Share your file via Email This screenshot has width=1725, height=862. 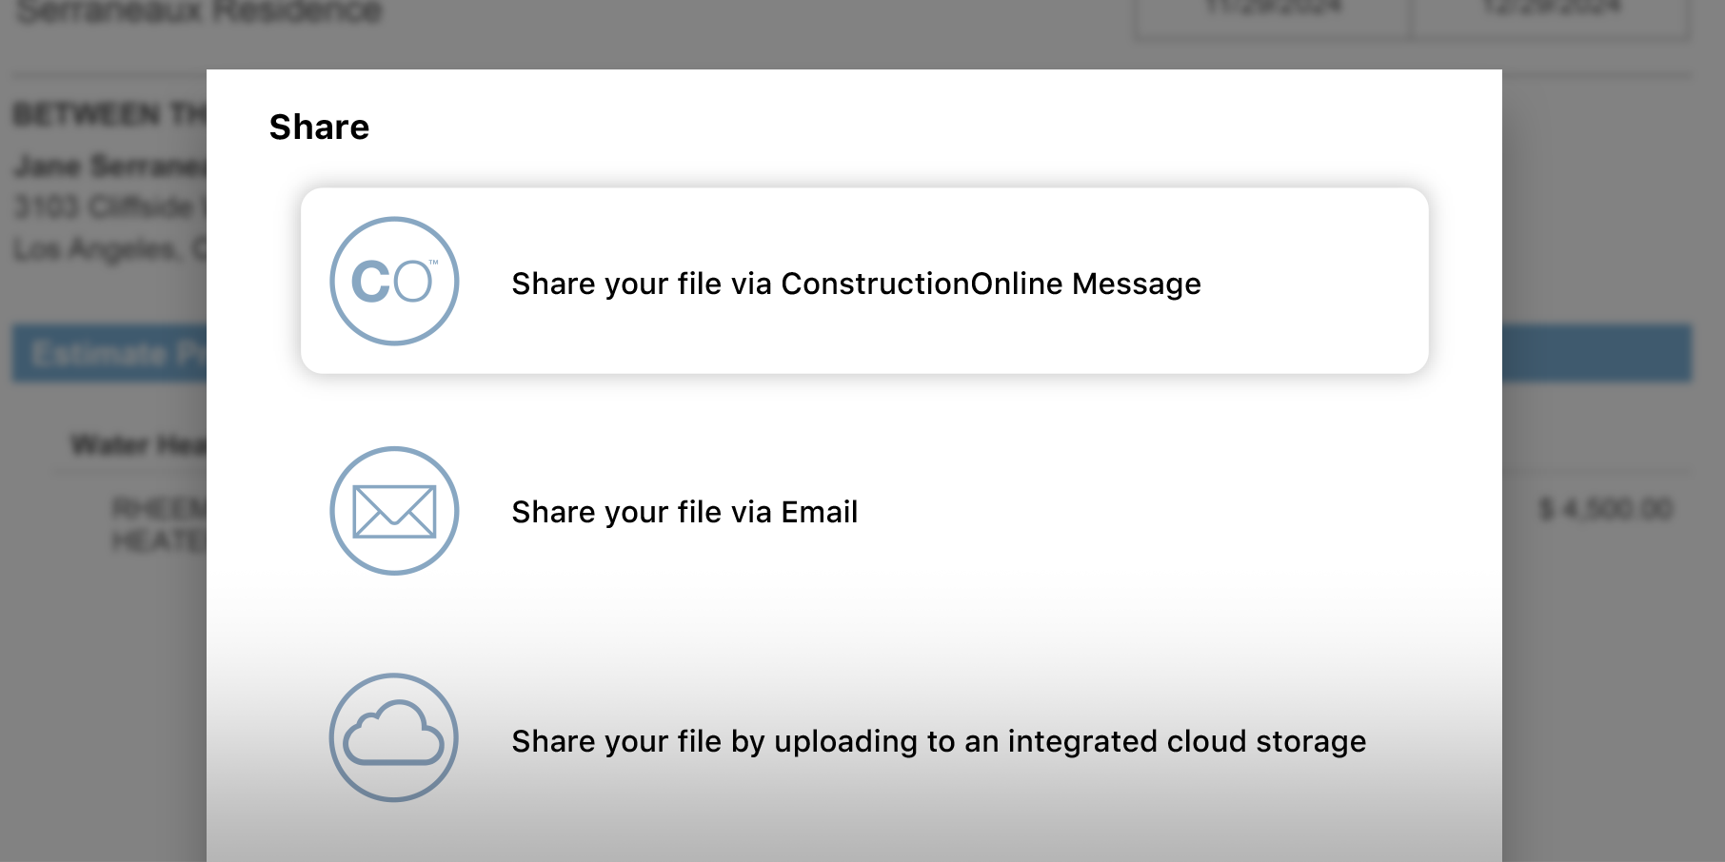684,512
